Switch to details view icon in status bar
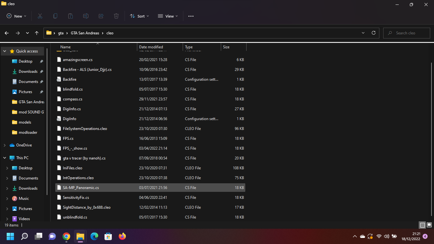 422,225
